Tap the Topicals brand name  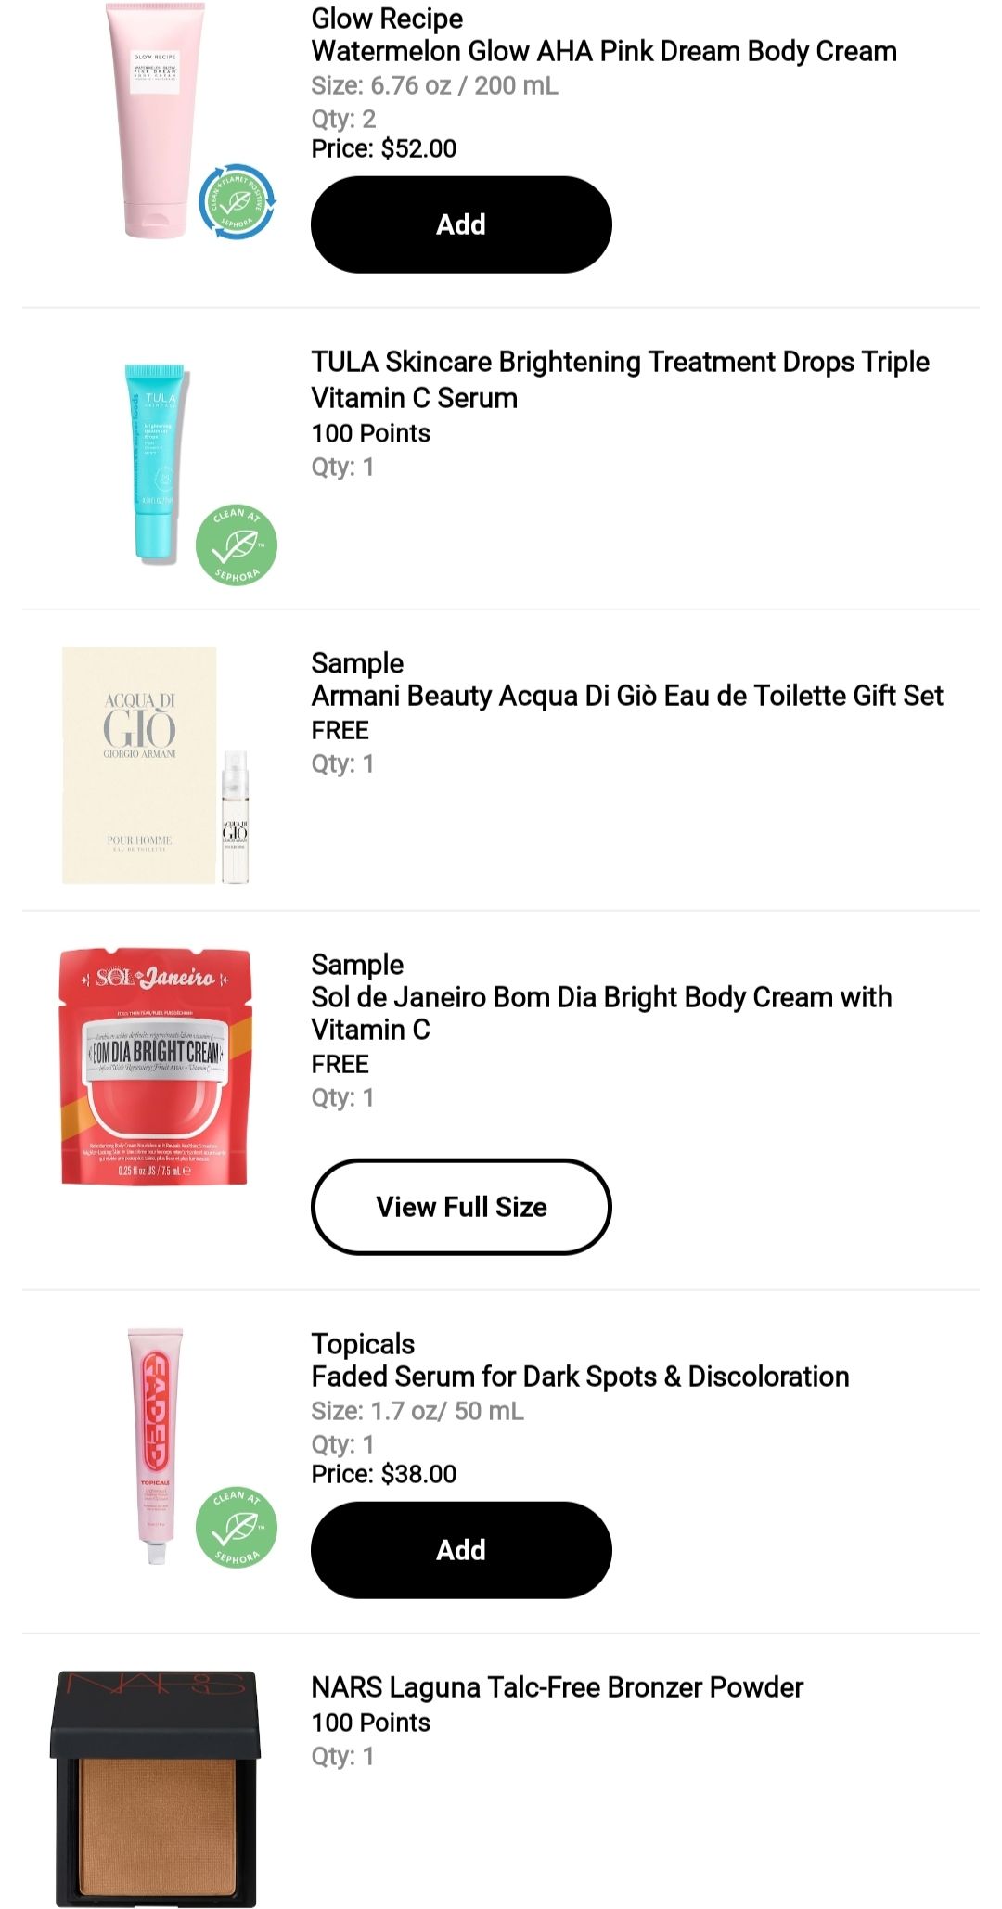(x=363, y=1344)
